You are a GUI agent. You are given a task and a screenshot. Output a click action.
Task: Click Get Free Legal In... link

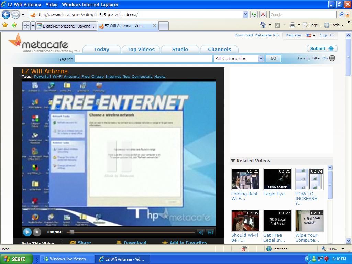point(274,238)
